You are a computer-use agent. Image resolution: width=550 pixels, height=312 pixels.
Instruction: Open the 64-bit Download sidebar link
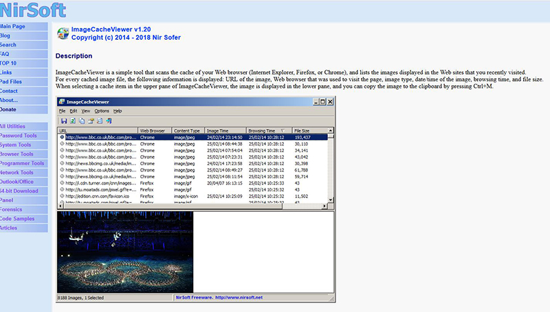[23, 191]
